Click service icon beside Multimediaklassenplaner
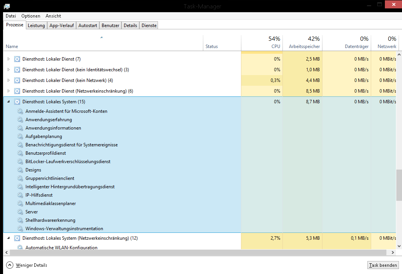402x274 pixels. (20, 203)
